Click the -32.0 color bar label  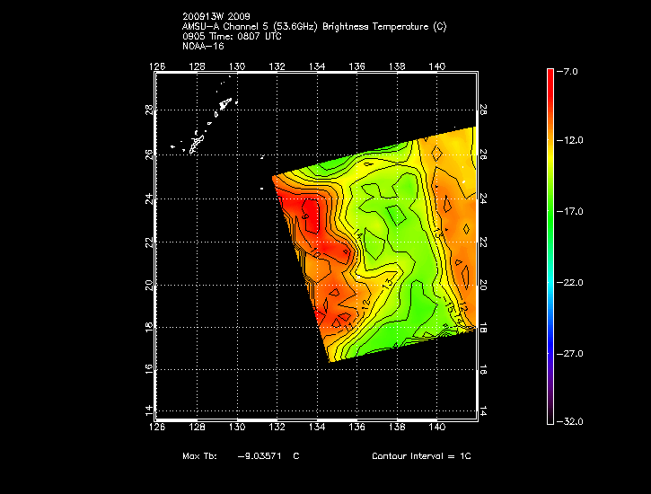[571, 420]
